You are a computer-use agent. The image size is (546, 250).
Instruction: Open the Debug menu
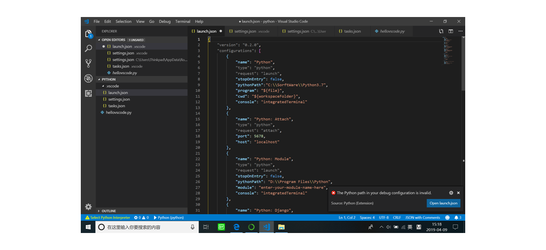coord(165,21)
